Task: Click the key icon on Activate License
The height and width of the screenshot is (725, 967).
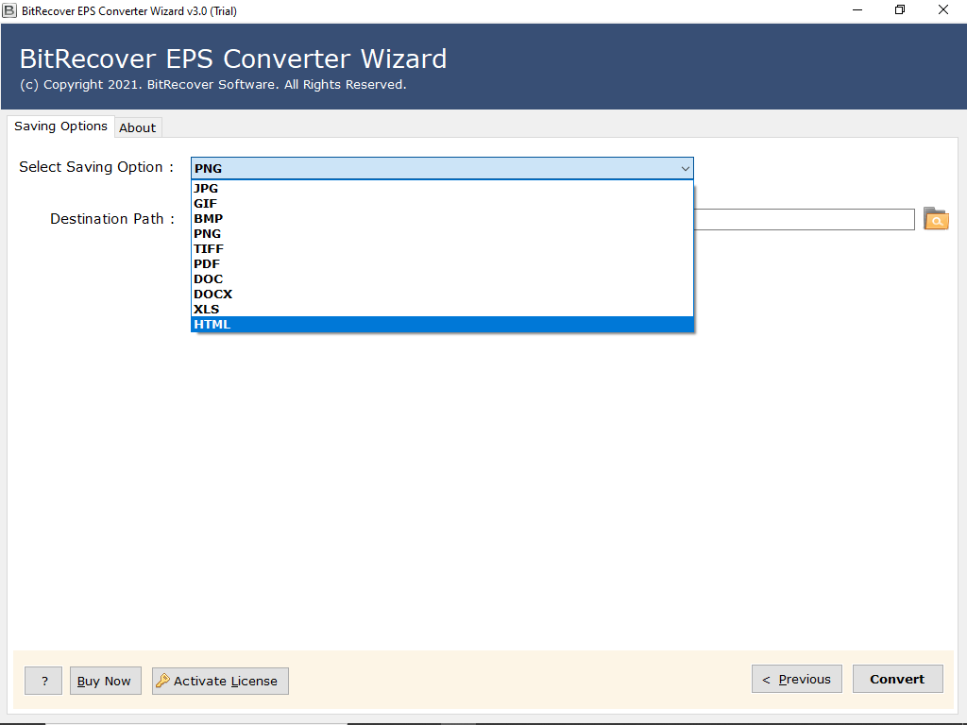Action: (x=162, y=681)
